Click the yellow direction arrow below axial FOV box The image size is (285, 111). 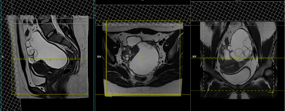(x=109, y=96)
